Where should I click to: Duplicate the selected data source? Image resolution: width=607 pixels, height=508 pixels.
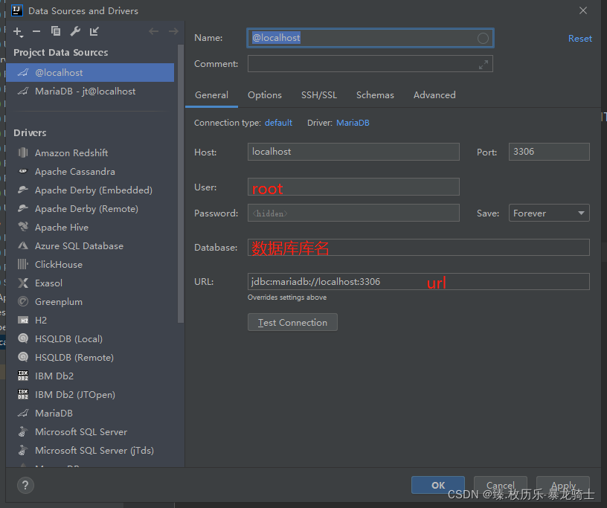coord(56,31)
